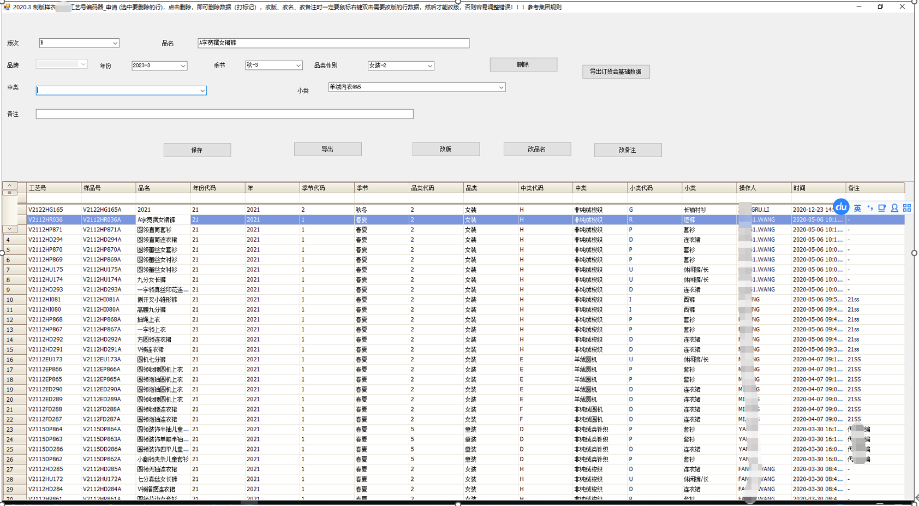Click the grid scroll-up arrow button
Screen dimensions: 919x506
[x=9, y=186]
